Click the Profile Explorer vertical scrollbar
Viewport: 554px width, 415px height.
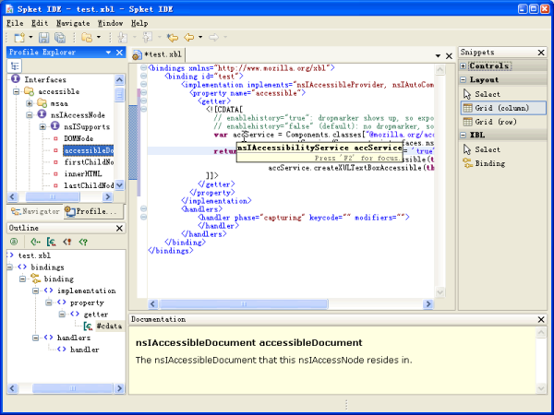coord(119,138)
